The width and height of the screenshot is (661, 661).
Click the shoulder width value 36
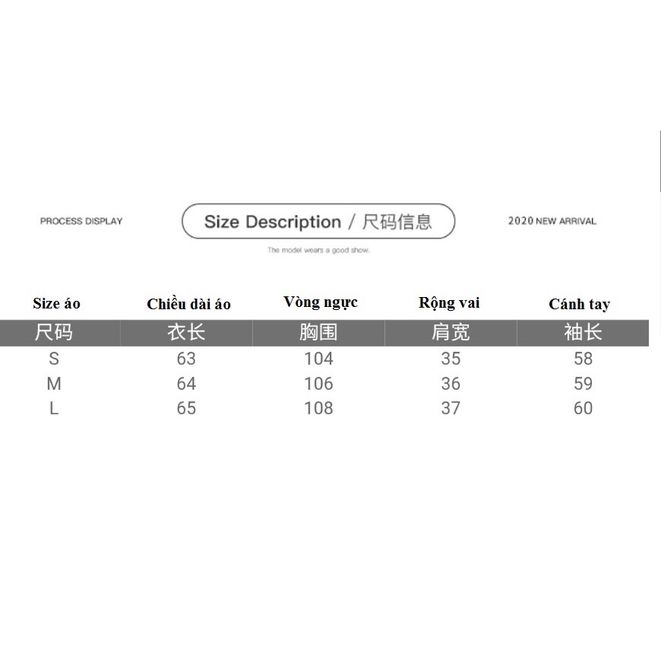pyautogui.click(x=451, y=384)
